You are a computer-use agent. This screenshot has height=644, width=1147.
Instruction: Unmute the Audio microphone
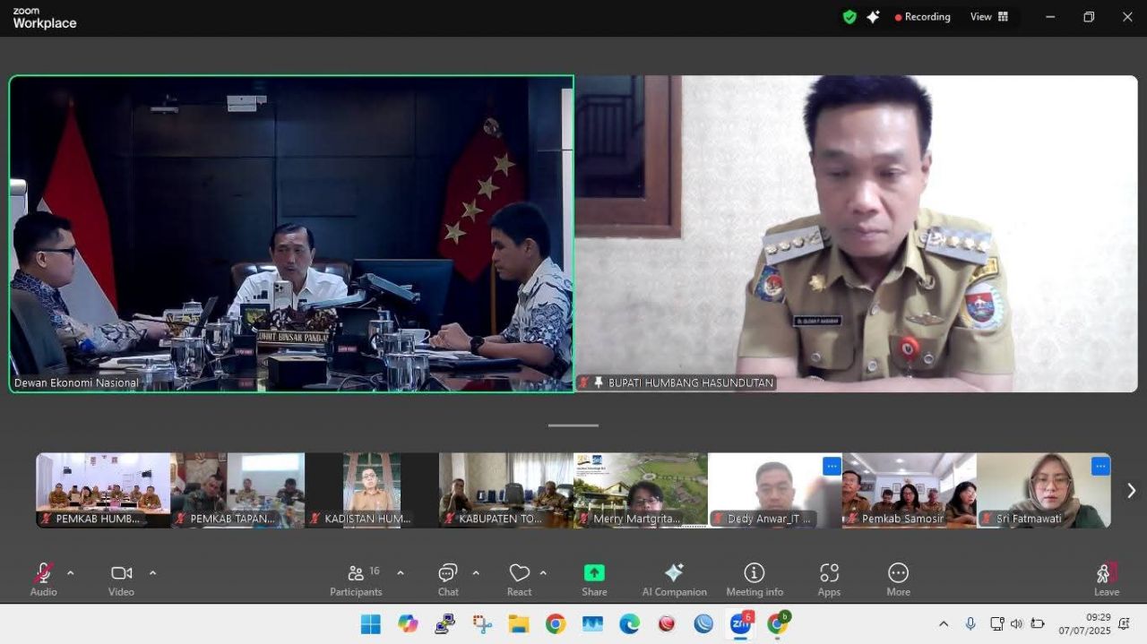tap(43, 580)
